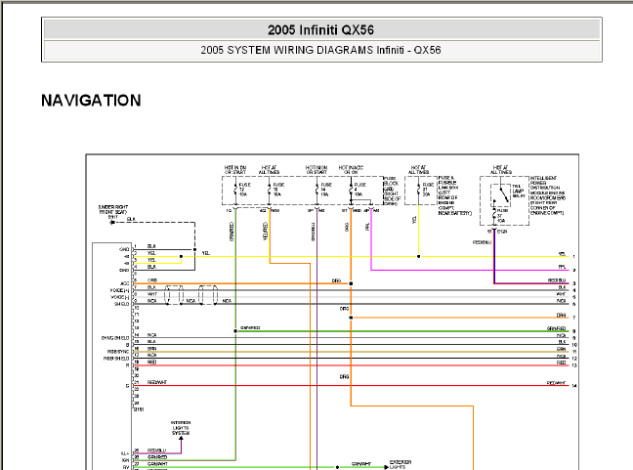Image resolution: width=633 pixels, height=470 pixels.
Task: Click the arrowhead pointing to Interior Lights System
Action: tap(182, 438)
